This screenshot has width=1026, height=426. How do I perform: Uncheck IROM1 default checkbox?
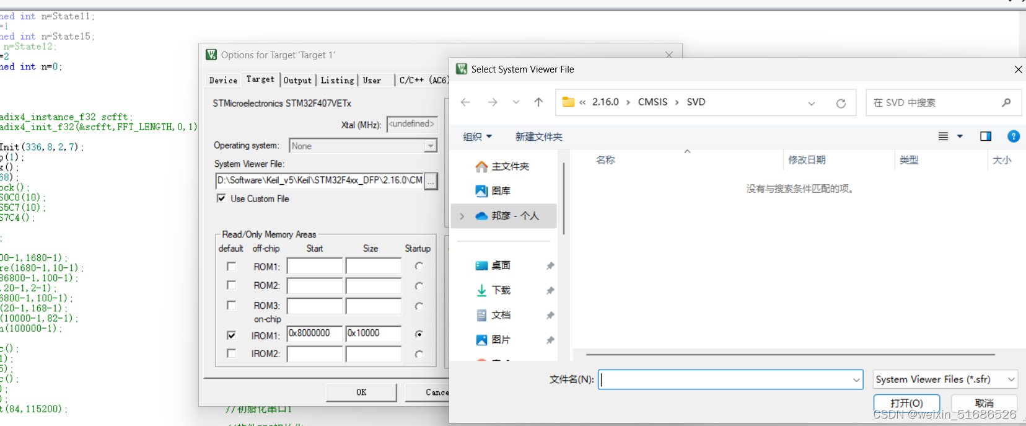[x=231, y=335]
